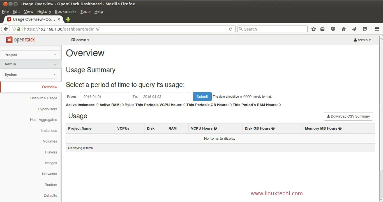This screenshot has height=202, width=383.
Task: Open the Images page
Action: point(51,163)
